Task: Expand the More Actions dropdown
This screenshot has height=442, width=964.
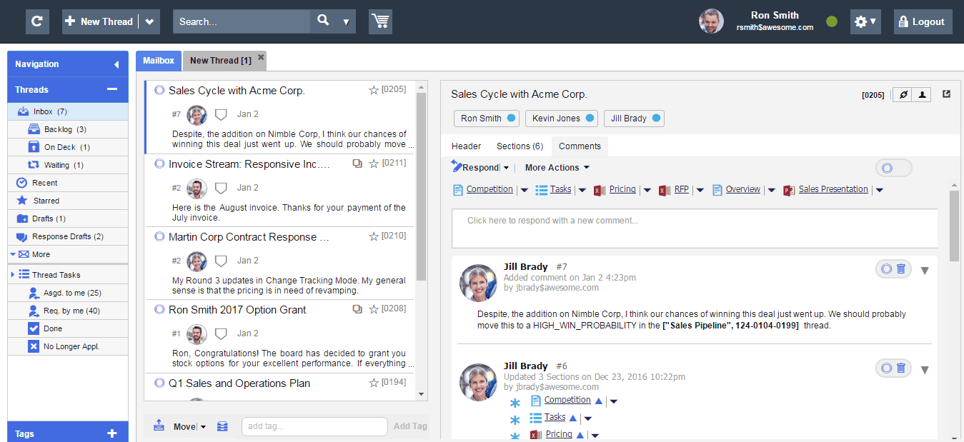Action: 557,168
